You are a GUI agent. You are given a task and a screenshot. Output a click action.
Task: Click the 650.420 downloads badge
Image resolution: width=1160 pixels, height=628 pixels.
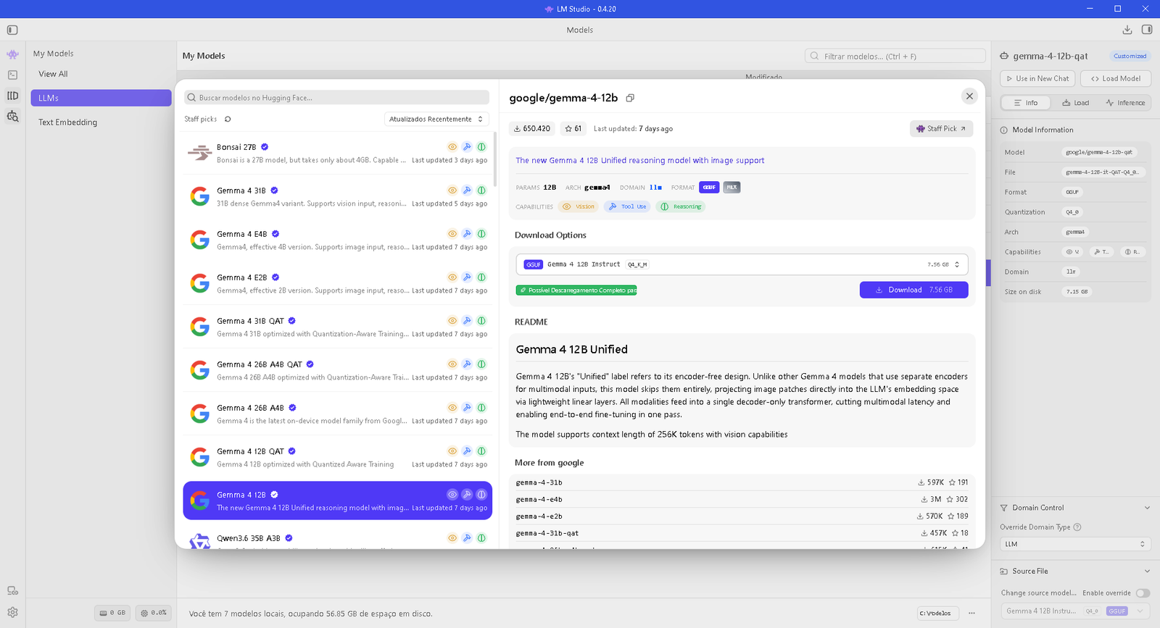click(532, 129)
